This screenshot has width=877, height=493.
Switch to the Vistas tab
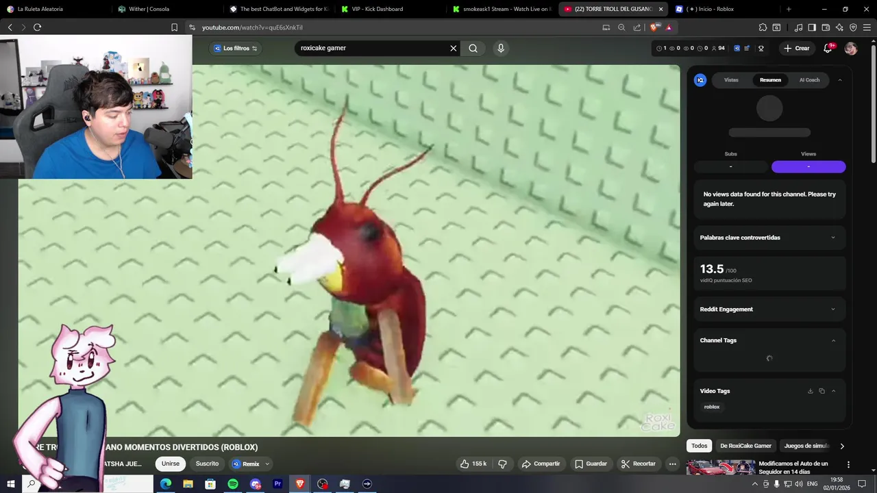[731, 80]
